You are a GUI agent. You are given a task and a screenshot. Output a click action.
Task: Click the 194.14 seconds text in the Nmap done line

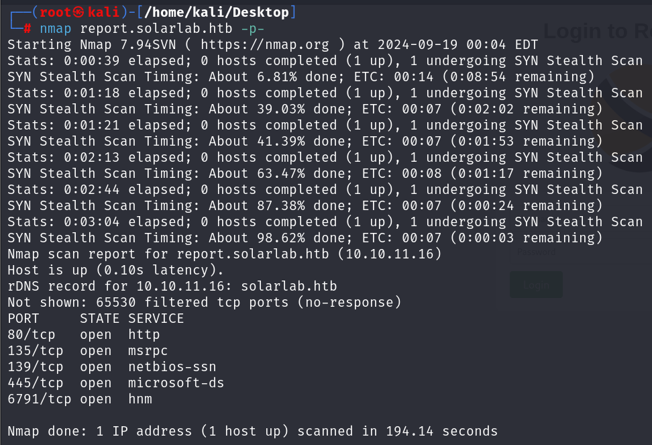coord(441,432)
